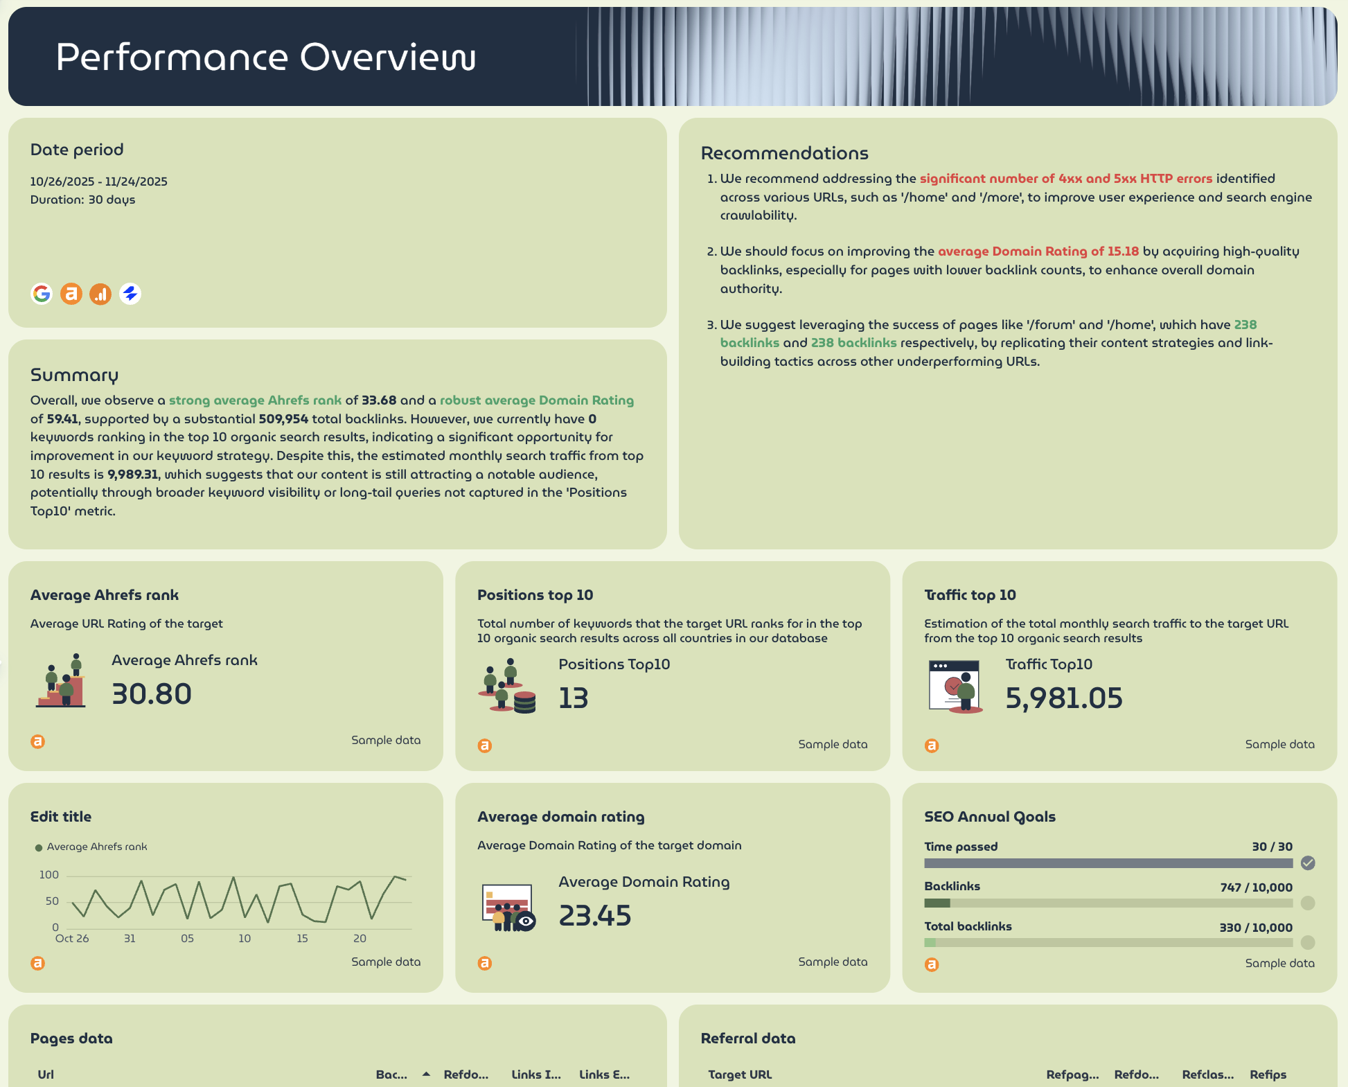Open the blue Jira-style source icon
The width and height of the screenshot is (1348, 1087).
coord(132,294)
